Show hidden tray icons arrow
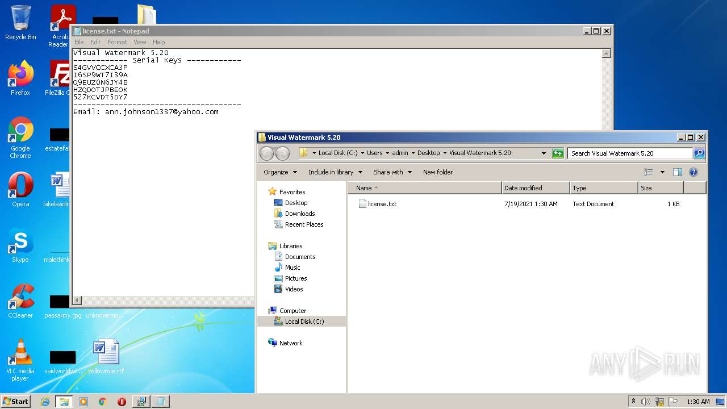 click(634, 402)
